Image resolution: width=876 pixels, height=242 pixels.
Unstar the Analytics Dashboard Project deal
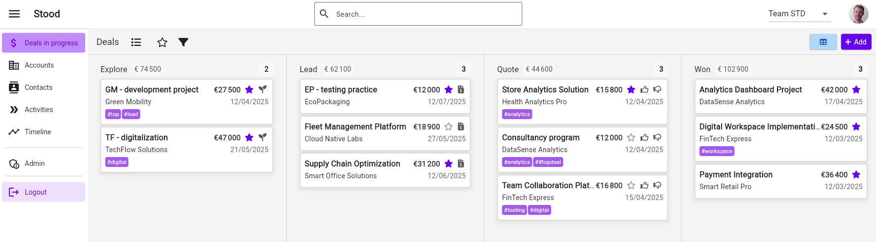coord(856,89)
